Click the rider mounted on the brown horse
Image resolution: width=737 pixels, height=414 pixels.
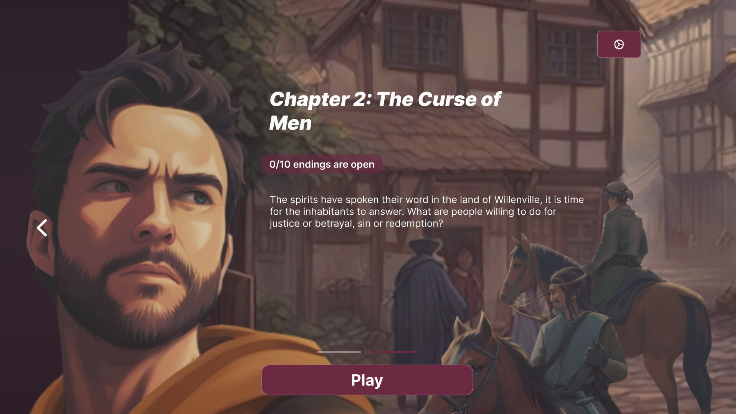tap(618, 238)
